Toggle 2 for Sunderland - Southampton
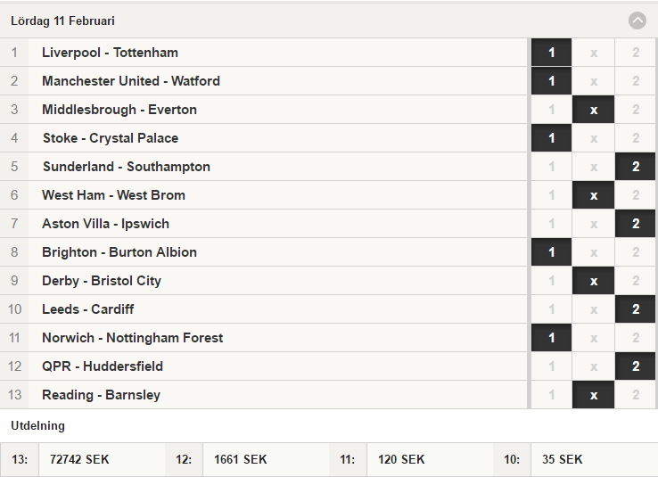 [636, 167]
